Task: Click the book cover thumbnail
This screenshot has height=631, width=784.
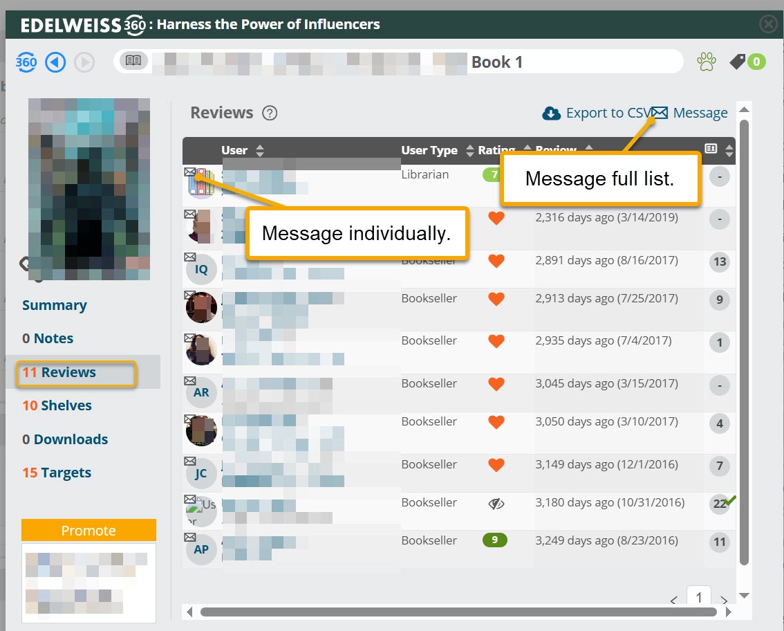Action: coord(89,189)
